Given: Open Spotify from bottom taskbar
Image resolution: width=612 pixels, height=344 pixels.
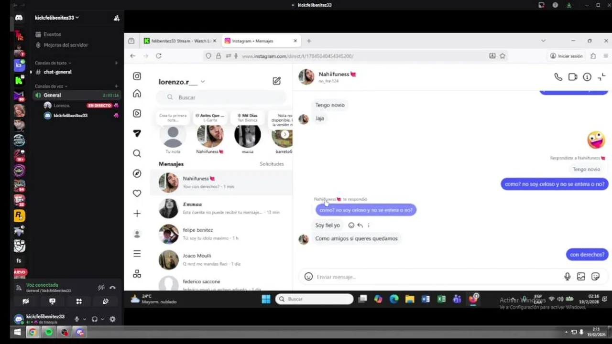Looking at the screenshot, I should pyautogui.click(x=48, y=333).
